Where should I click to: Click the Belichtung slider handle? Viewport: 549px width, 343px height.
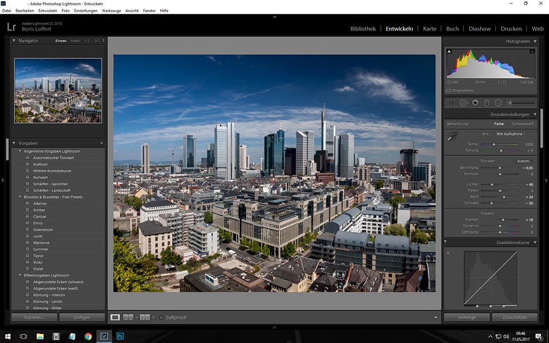[500, 167]
